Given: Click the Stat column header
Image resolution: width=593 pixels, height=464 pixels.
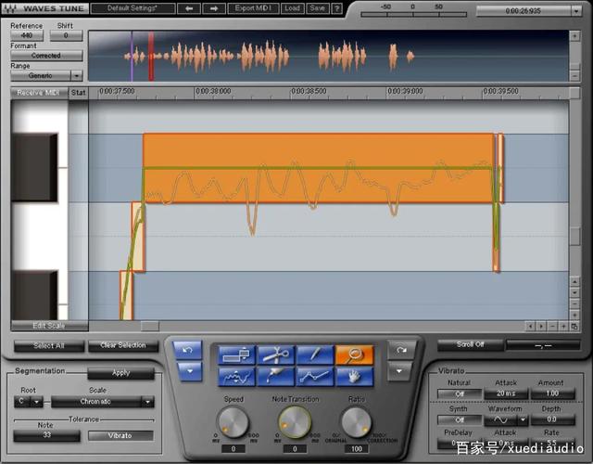Looking at the screenshot, I should tap(78, 93).
